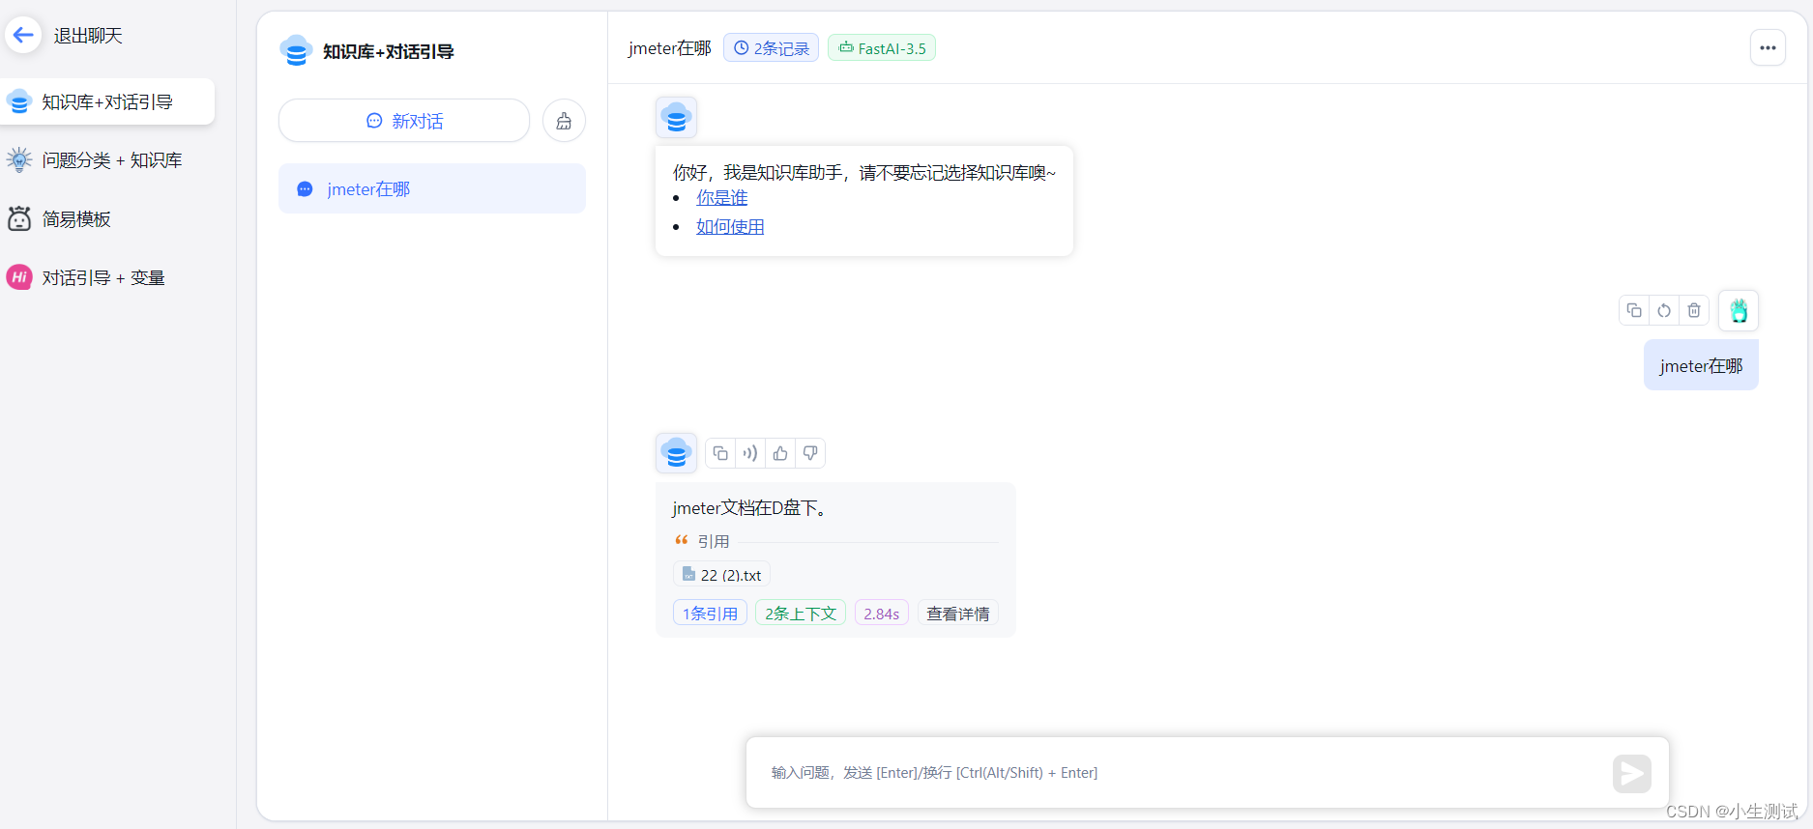Click the assistant avatar beside reply toolbar
This screenshot has width=1813, height=829.
(x=677, y=453)
